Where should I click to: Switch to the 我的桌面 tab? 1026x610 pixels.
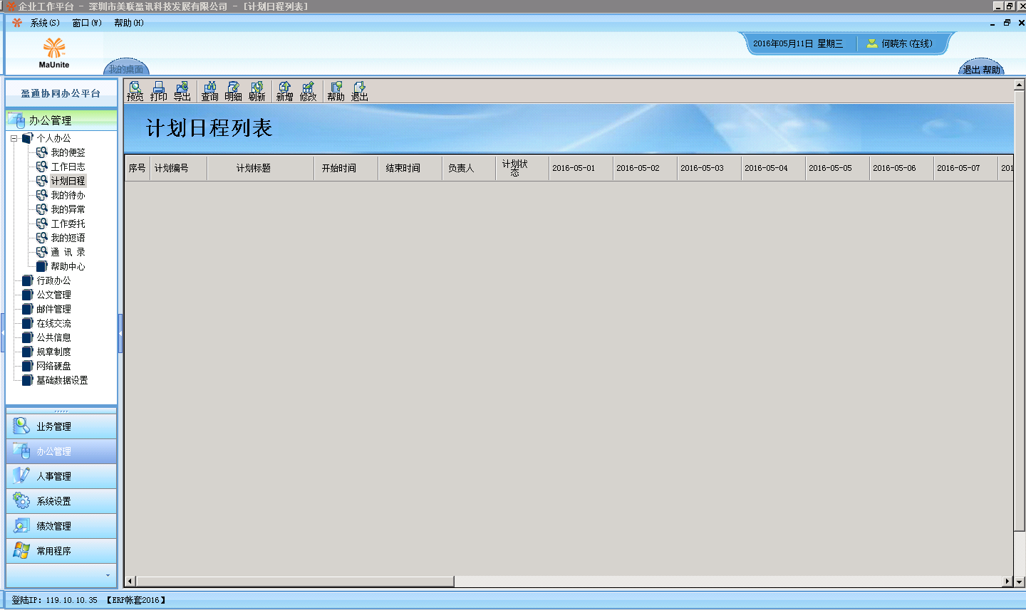tap(126, 69)
